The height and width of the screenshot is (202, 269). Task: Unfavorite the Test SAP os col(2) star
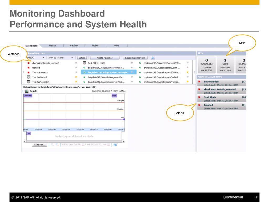click(x=76, y=82)
